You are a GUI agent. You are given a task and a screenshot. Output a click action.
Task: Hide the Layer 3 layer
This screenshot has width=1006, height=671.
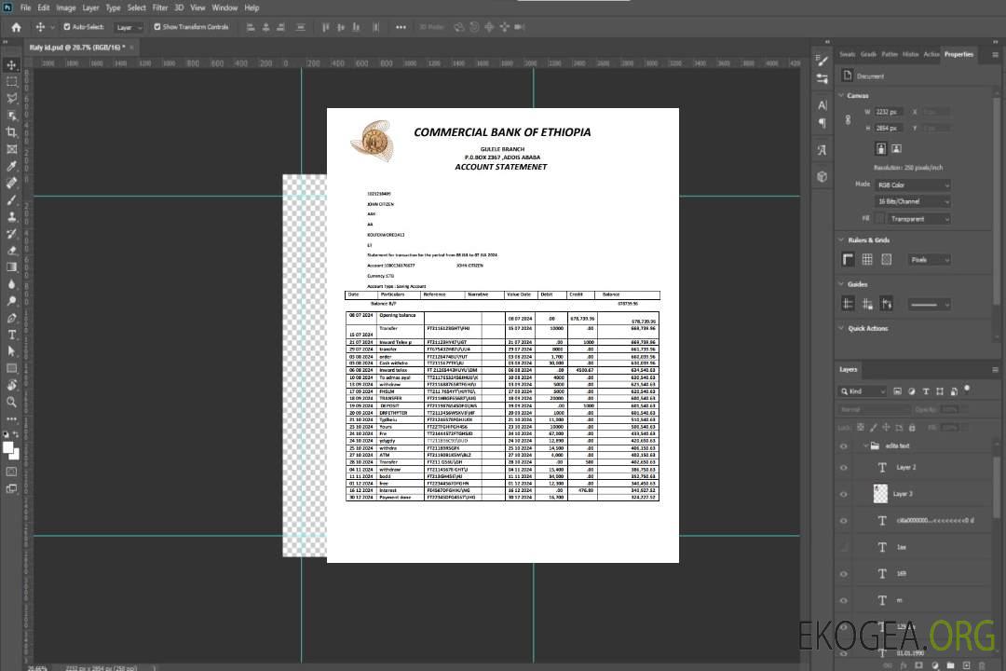point(844,494)
